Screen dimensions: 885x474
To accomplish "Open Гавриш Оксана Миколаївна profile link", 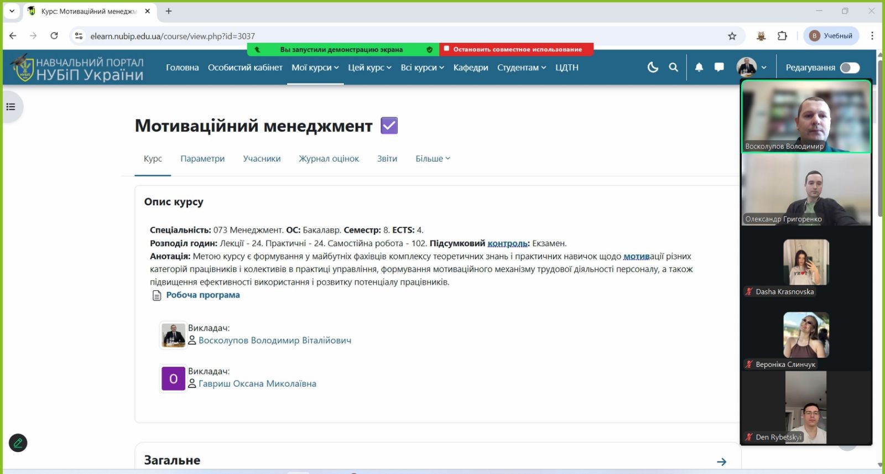I will point(257,383).
